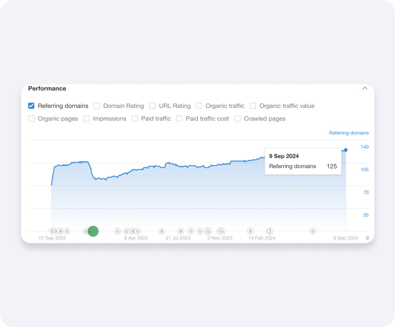
Task: Click the Performance heading
Action: click(x=47, y=88)
